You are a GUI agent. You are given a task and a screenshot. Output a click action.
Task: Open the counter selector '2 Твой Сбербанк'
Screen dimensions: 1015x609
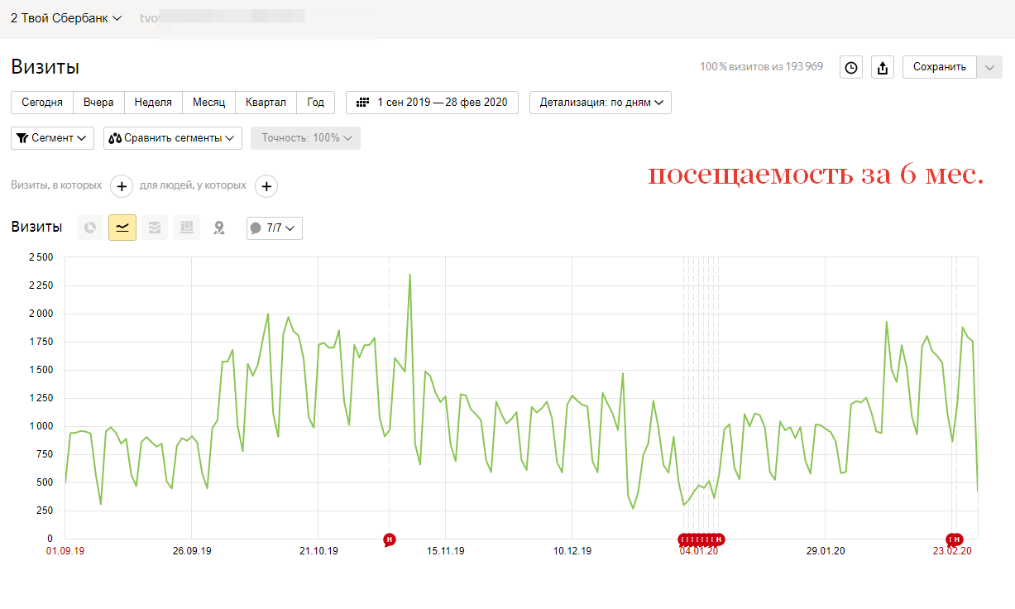pyautogui.click(x=66, y=17)
